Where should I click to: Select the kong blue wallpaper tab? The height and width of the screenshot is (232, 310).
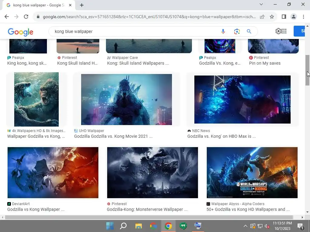[38, 5]
